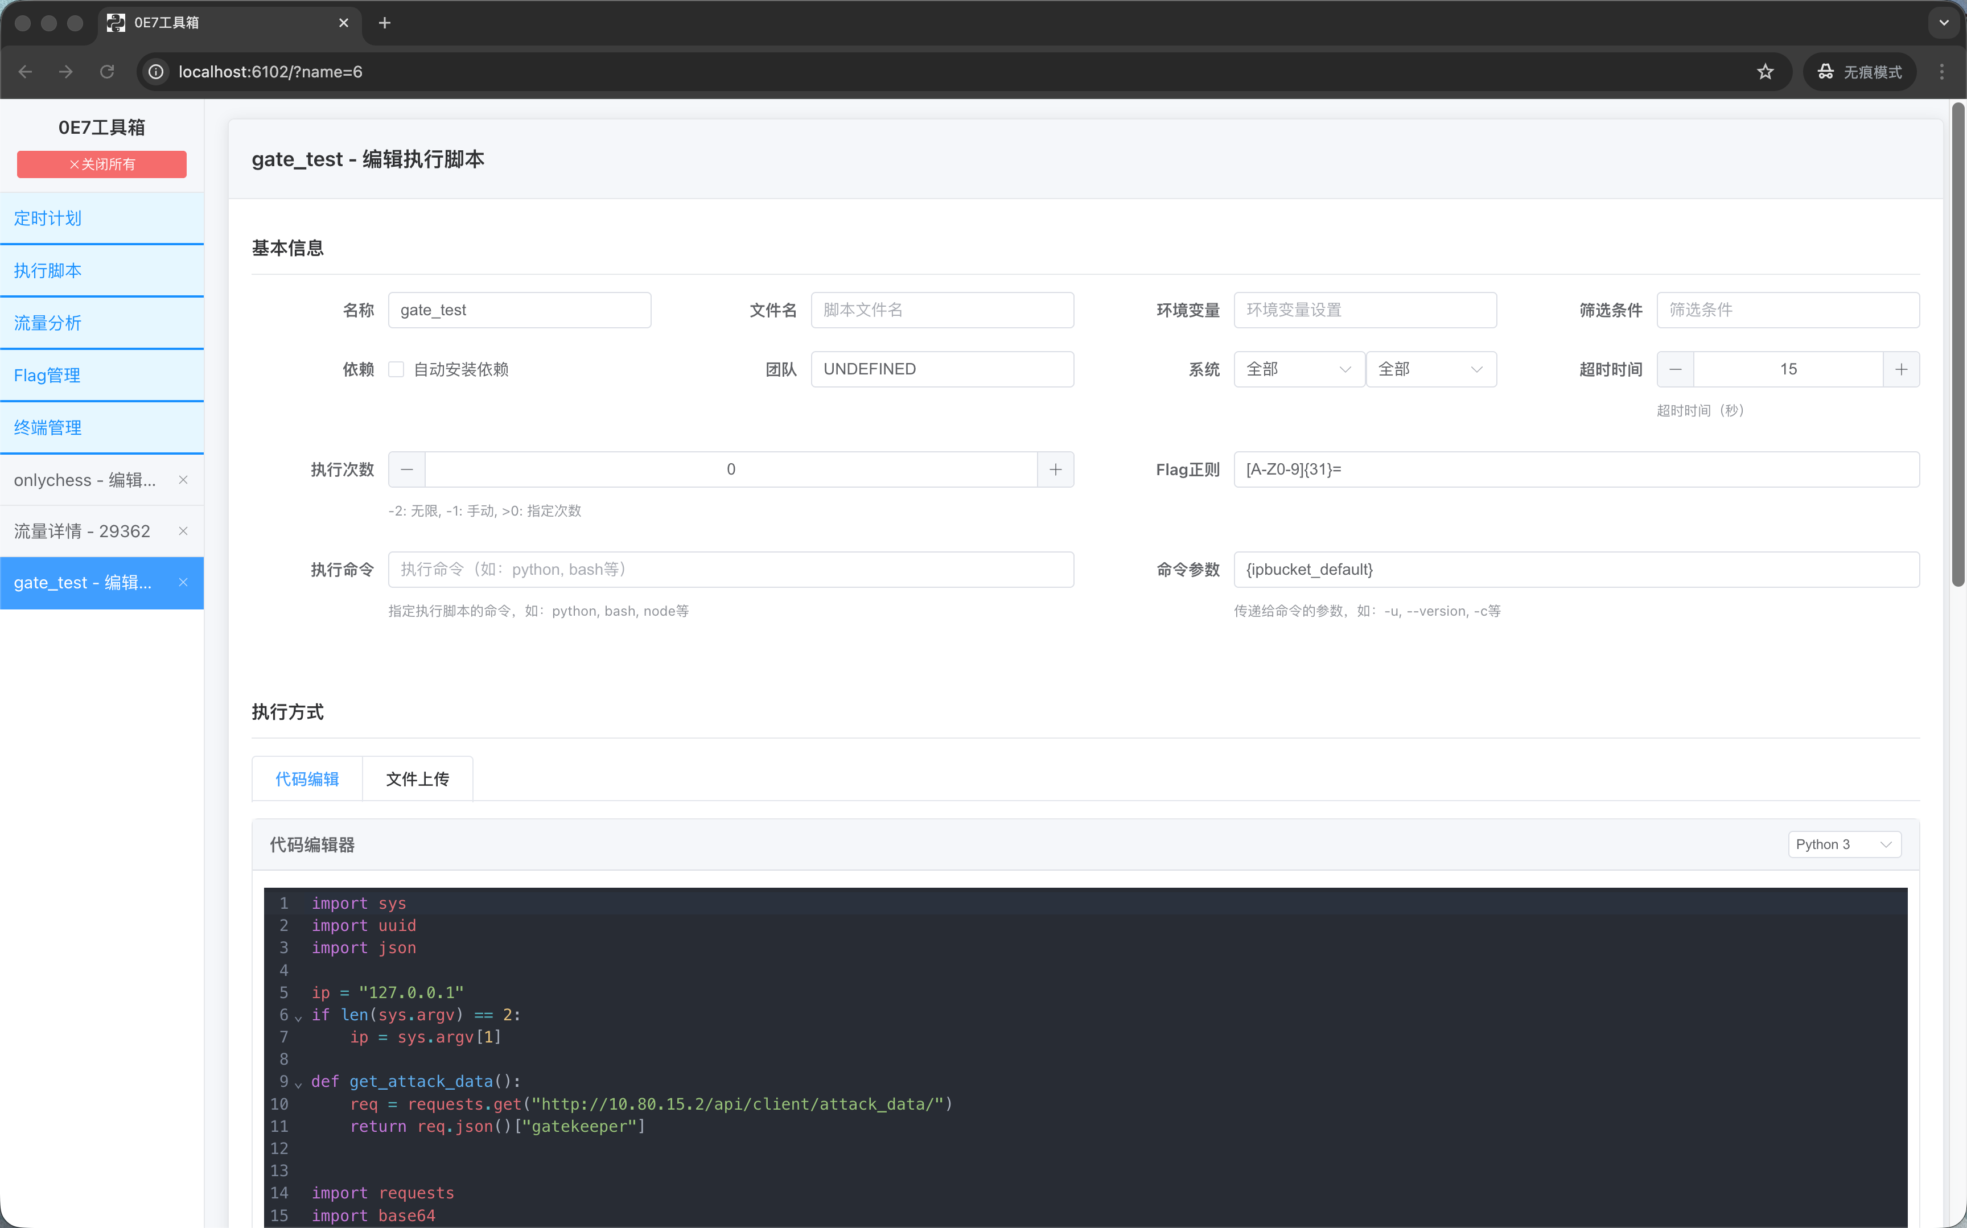Open new browser tab
Screen dimensions: 1967x1228
coord(385,23)
